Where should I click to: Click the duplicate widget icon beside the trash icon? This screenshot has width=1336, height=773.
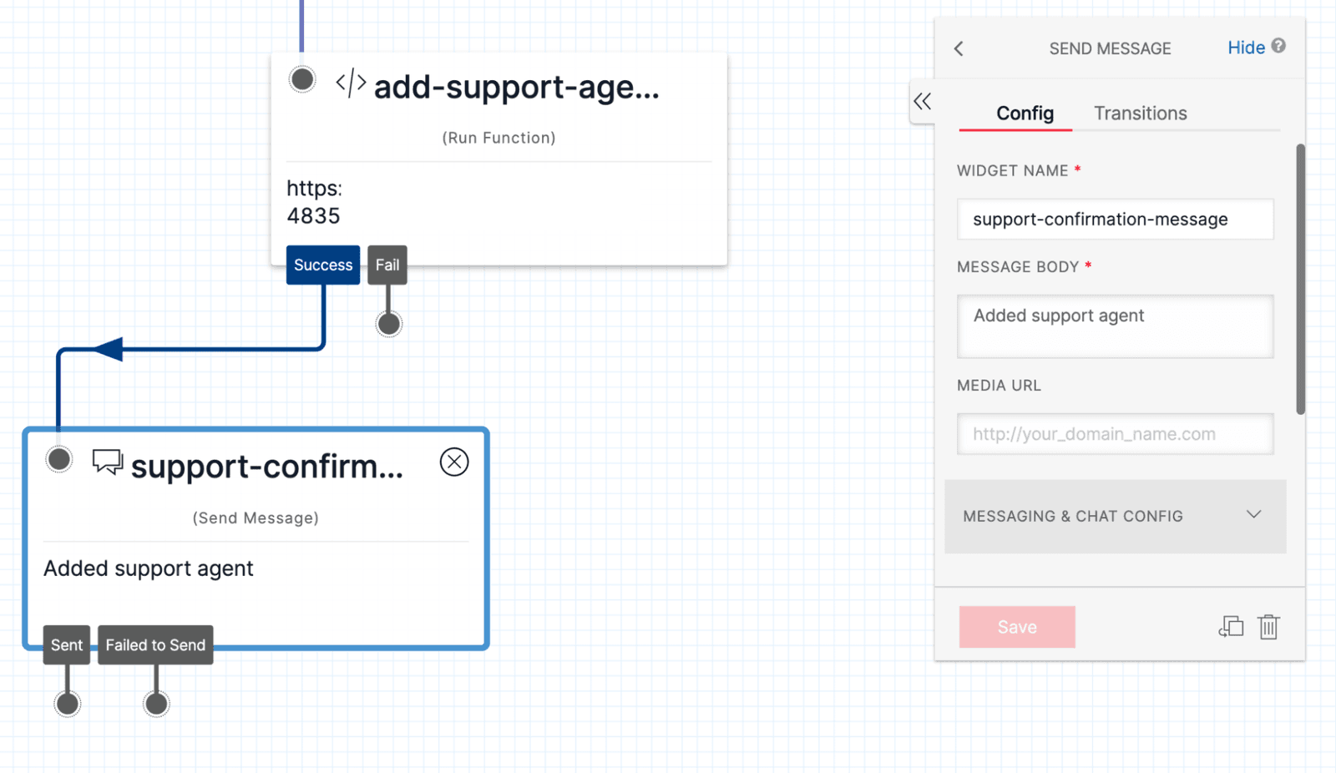pos(1231,627)
